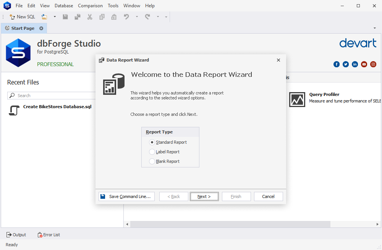
Task: Open the Edit menu
Action: 31,6
